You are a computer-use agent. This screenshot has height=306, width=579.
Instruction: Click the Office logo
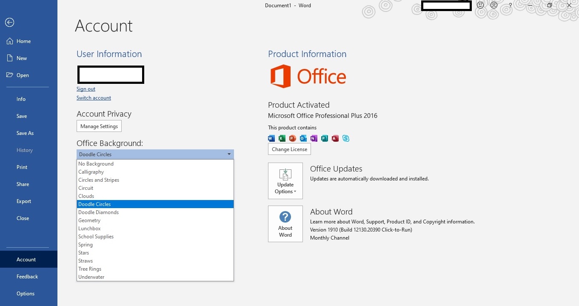(308, 77)
